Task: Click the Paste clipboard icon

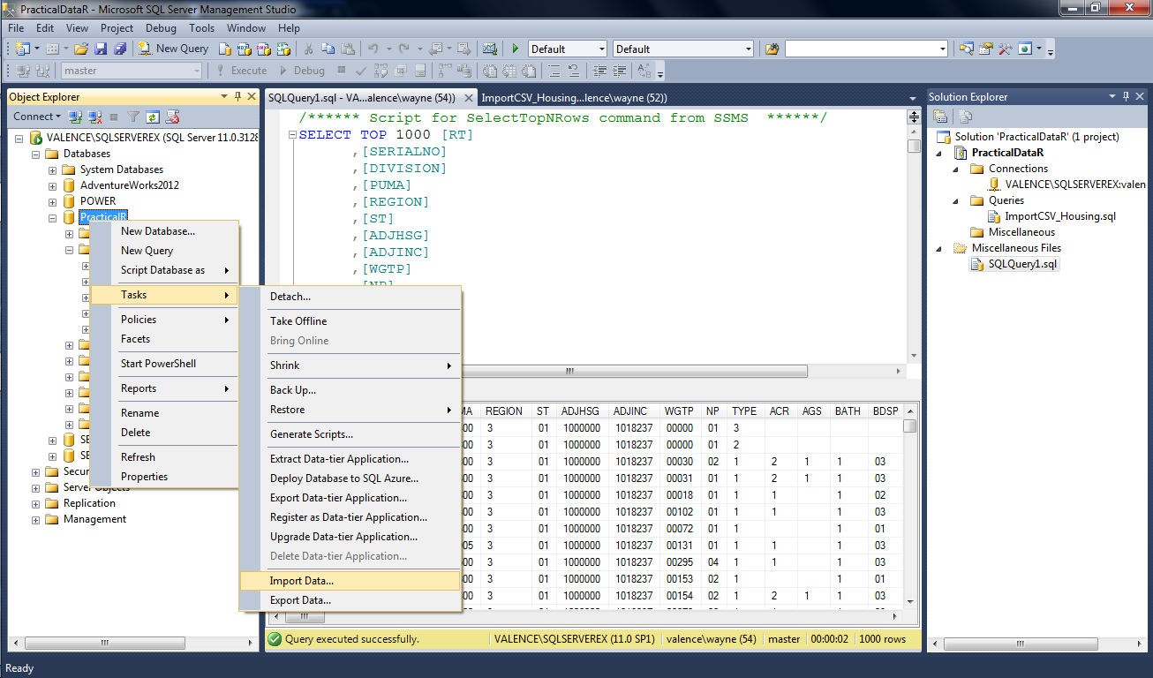Action: click(x=348, y=49)
